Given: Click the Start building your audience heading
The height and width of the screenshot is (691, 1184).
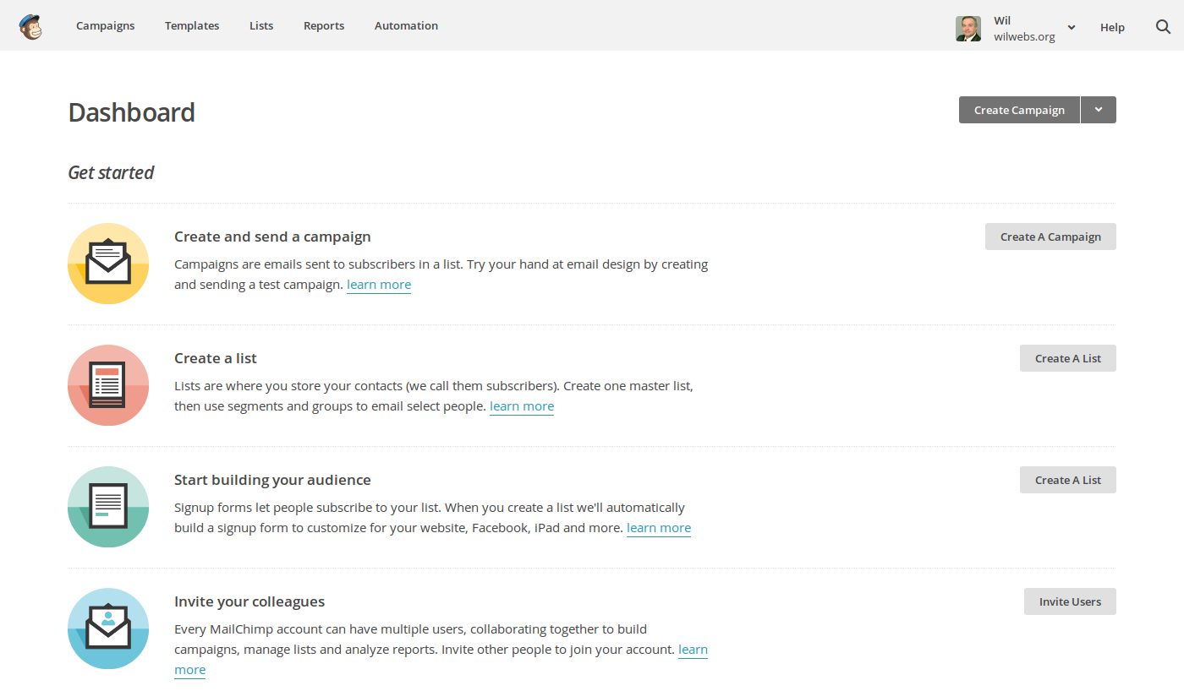Looking at the screenshot, I should [272, 480].
